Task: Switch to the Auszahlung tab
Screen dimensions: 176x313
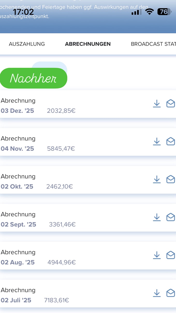Action: click(x=27, y=44)
